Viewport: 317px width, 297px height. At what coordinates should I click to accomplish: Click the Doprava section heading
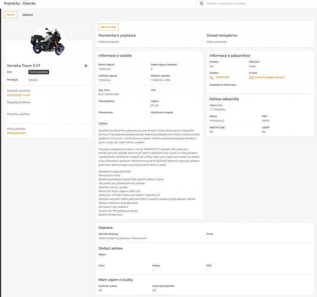[105, 228]
